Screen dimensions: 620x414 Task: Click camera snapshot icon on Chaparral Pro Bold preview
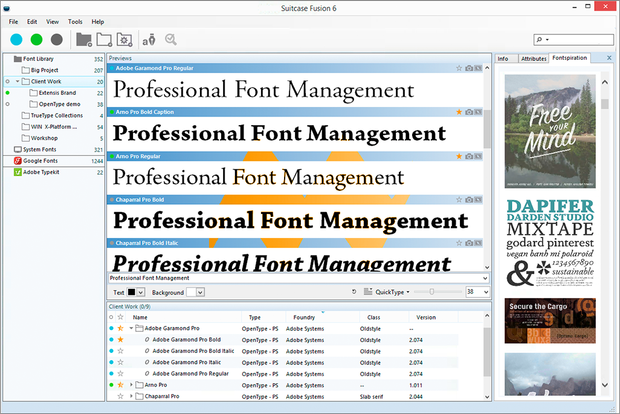469,199
